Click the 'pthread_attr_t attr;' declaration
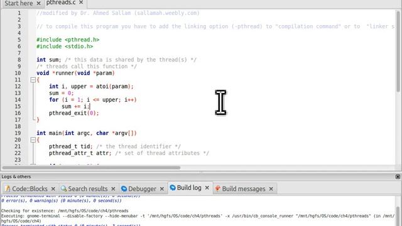The height and width of the screenshot is (226, 402). (x=80, y=153)
